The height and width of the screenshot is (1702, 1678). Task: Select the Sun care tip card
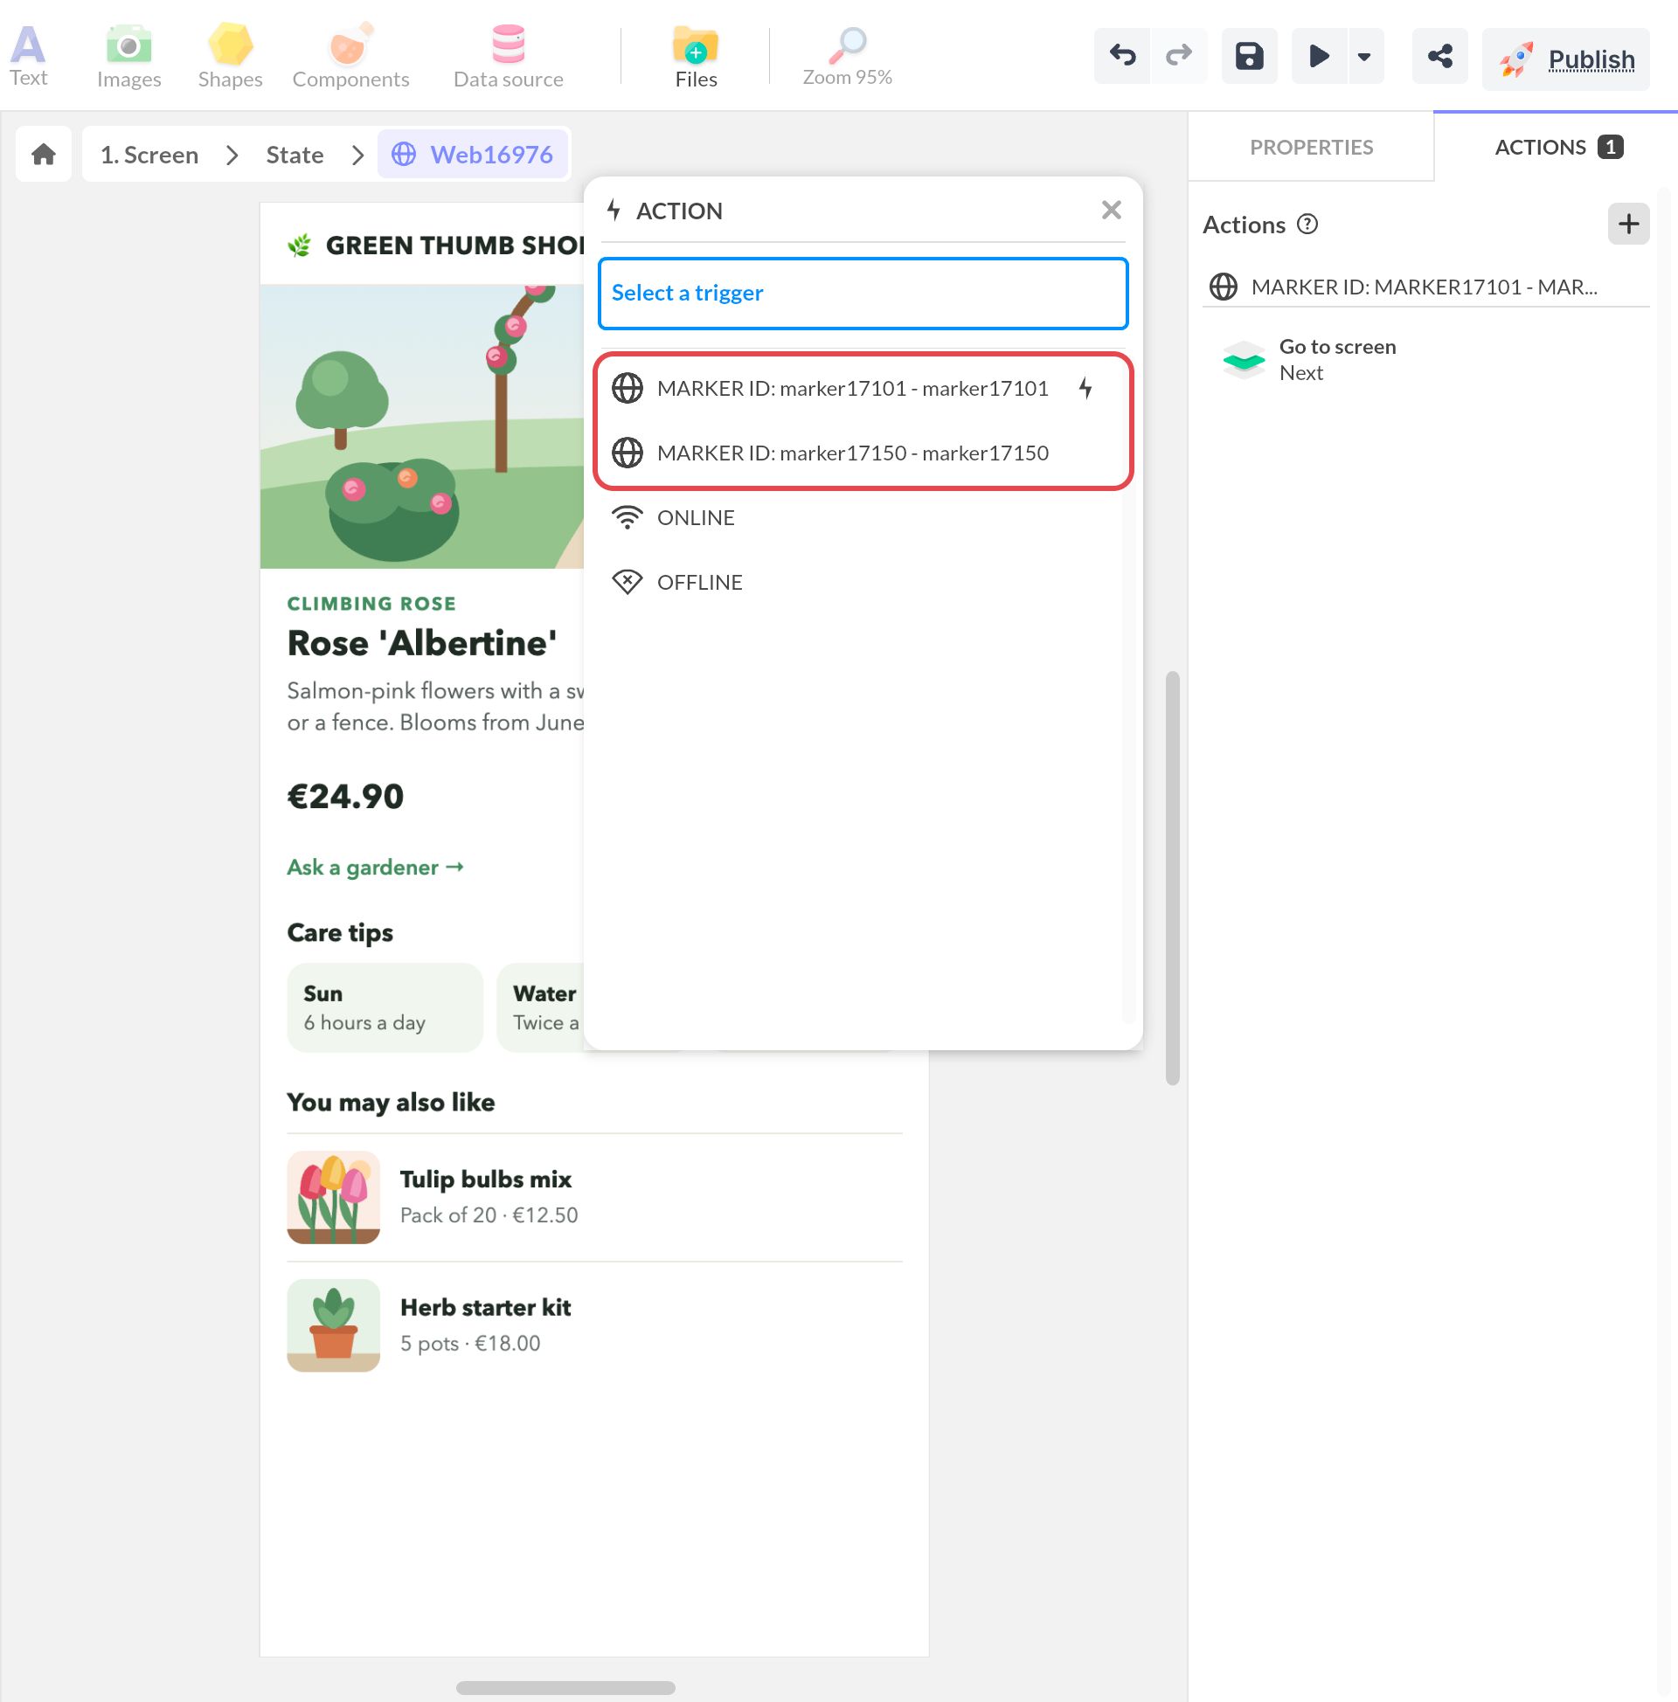385,1007
